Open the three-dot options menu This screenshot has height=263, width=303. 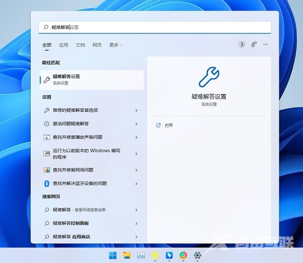(265, 45)
